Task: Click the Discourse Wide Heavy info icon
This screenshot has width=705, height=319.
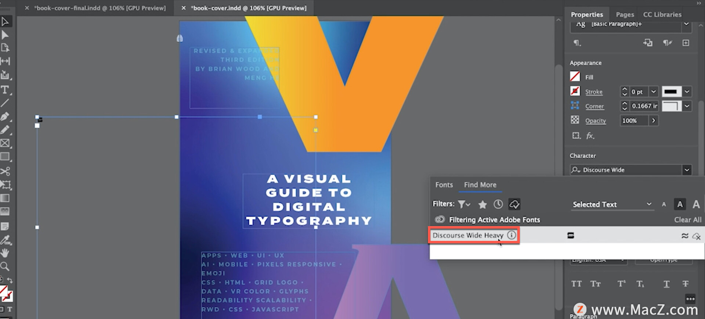Action: (x=511, y=235)
